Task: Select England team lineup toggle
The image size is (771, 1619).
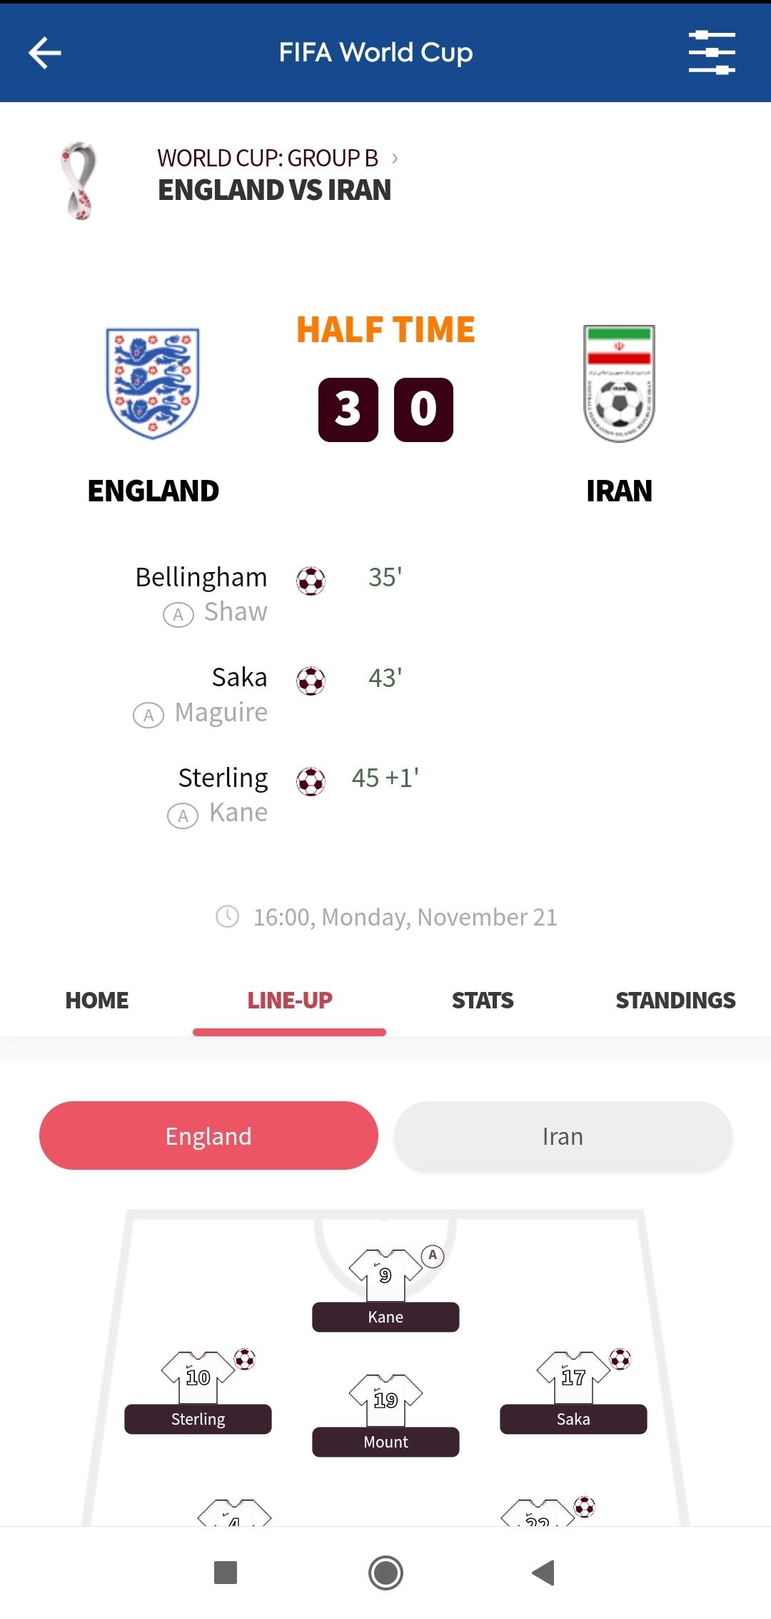Action: point(208,1136)
